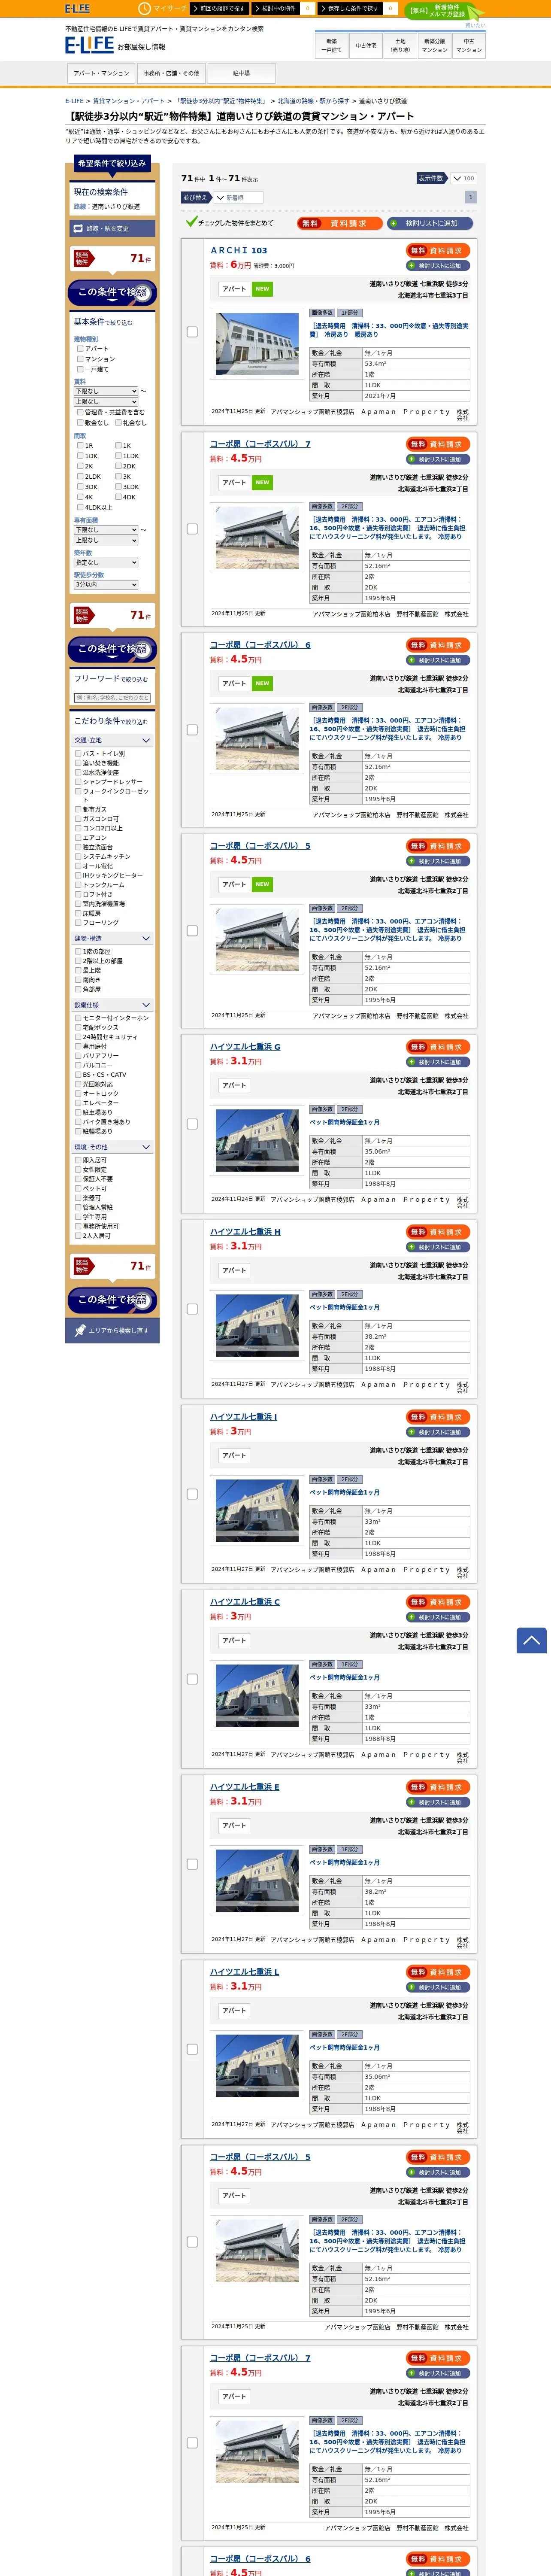551x2576 pixels.
Task: Open the 賃料 上限なし dropdown
Action: point(105,401)
